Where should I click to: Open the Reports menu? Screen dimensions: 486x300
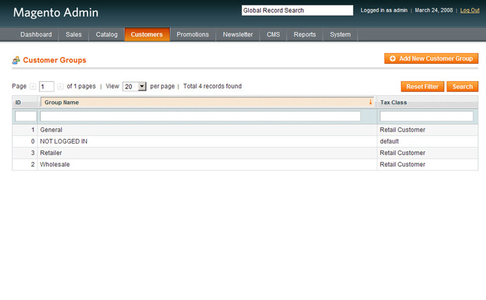coord(304,34)
